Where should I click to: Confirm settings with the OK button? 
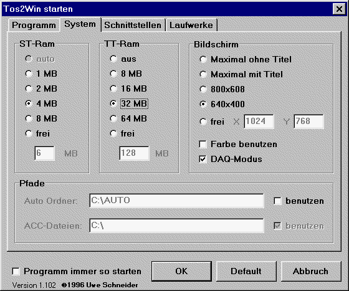click(x=181, y=271)
